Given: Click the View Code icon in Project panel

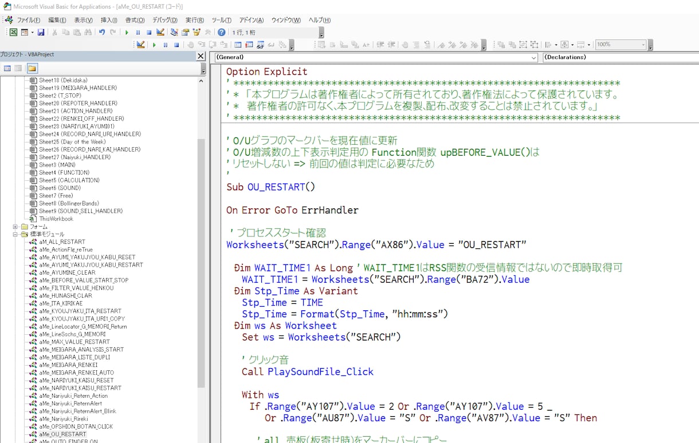Looking at the screenshot, I should (7, 69).
